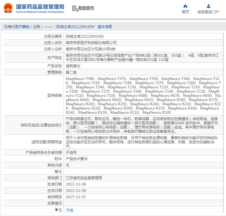Click the 备注 row label
Viewport: 226px width, 216px height.
click(x=58, y=172)
